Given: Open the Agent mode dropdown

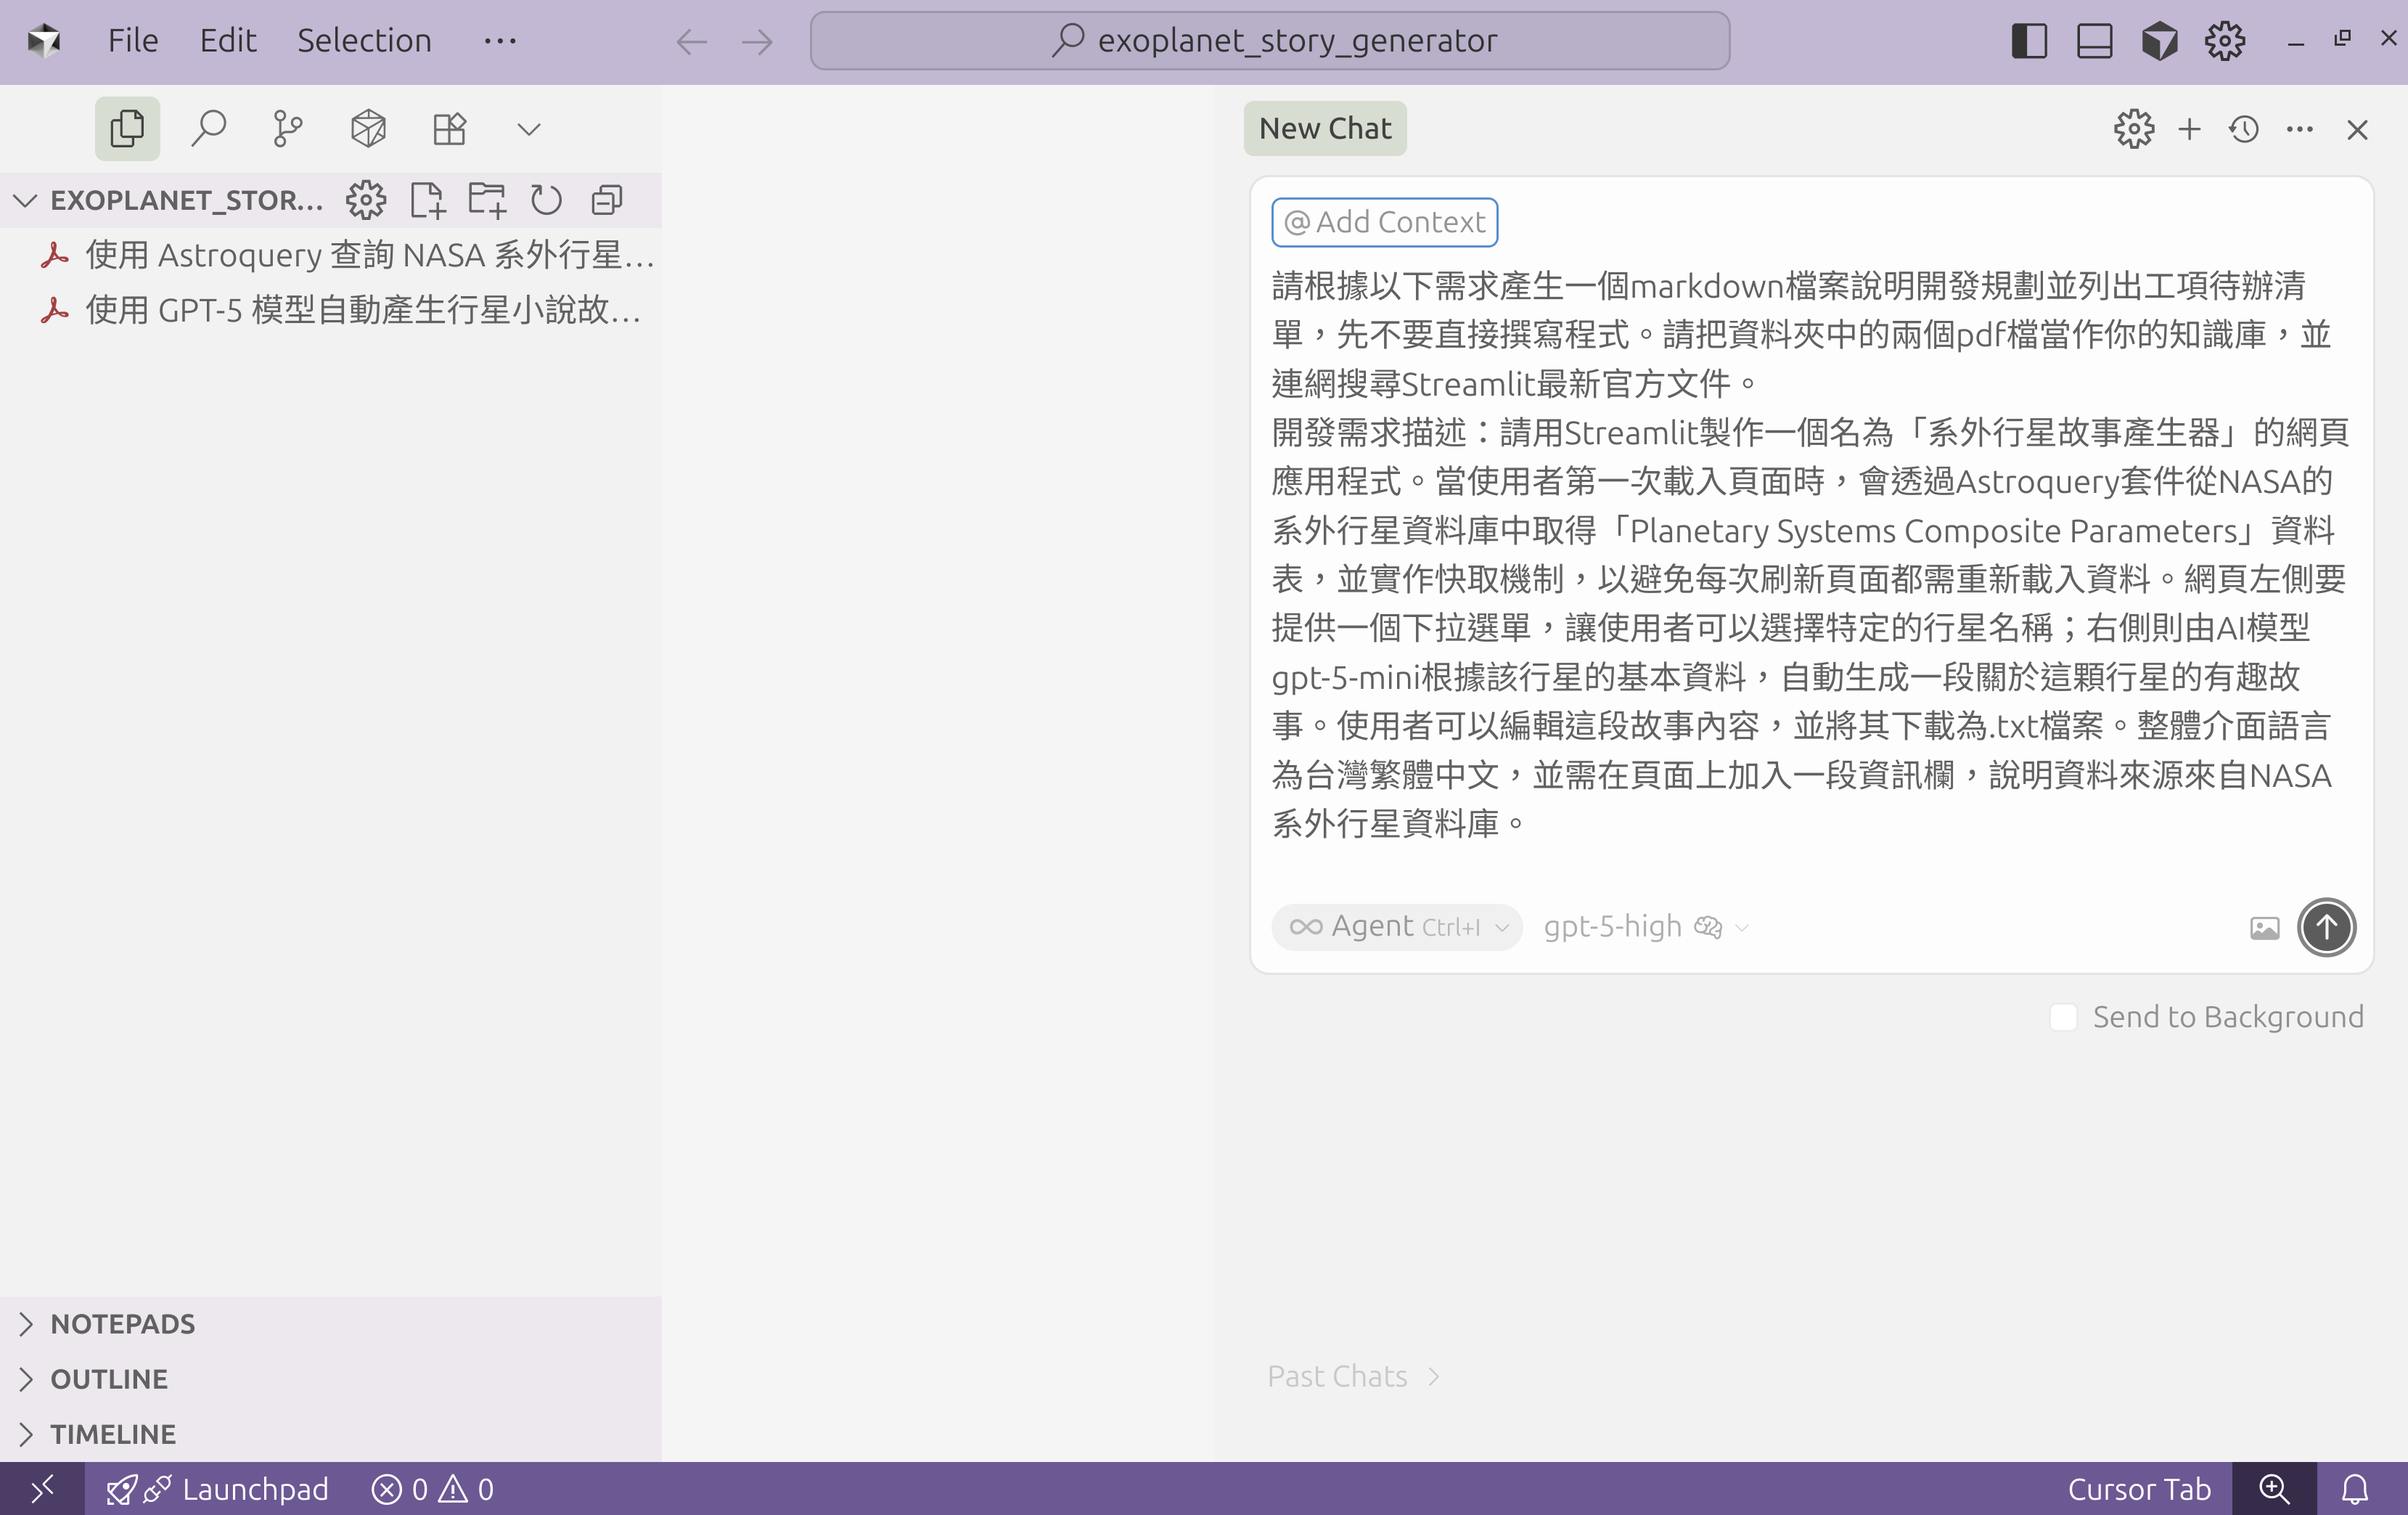Looking at the screenshot, I should [x=1397, y=926].
